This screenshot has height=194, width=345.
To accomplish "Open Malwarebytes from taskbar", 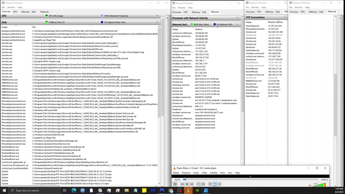I will (x=153, y=190).
